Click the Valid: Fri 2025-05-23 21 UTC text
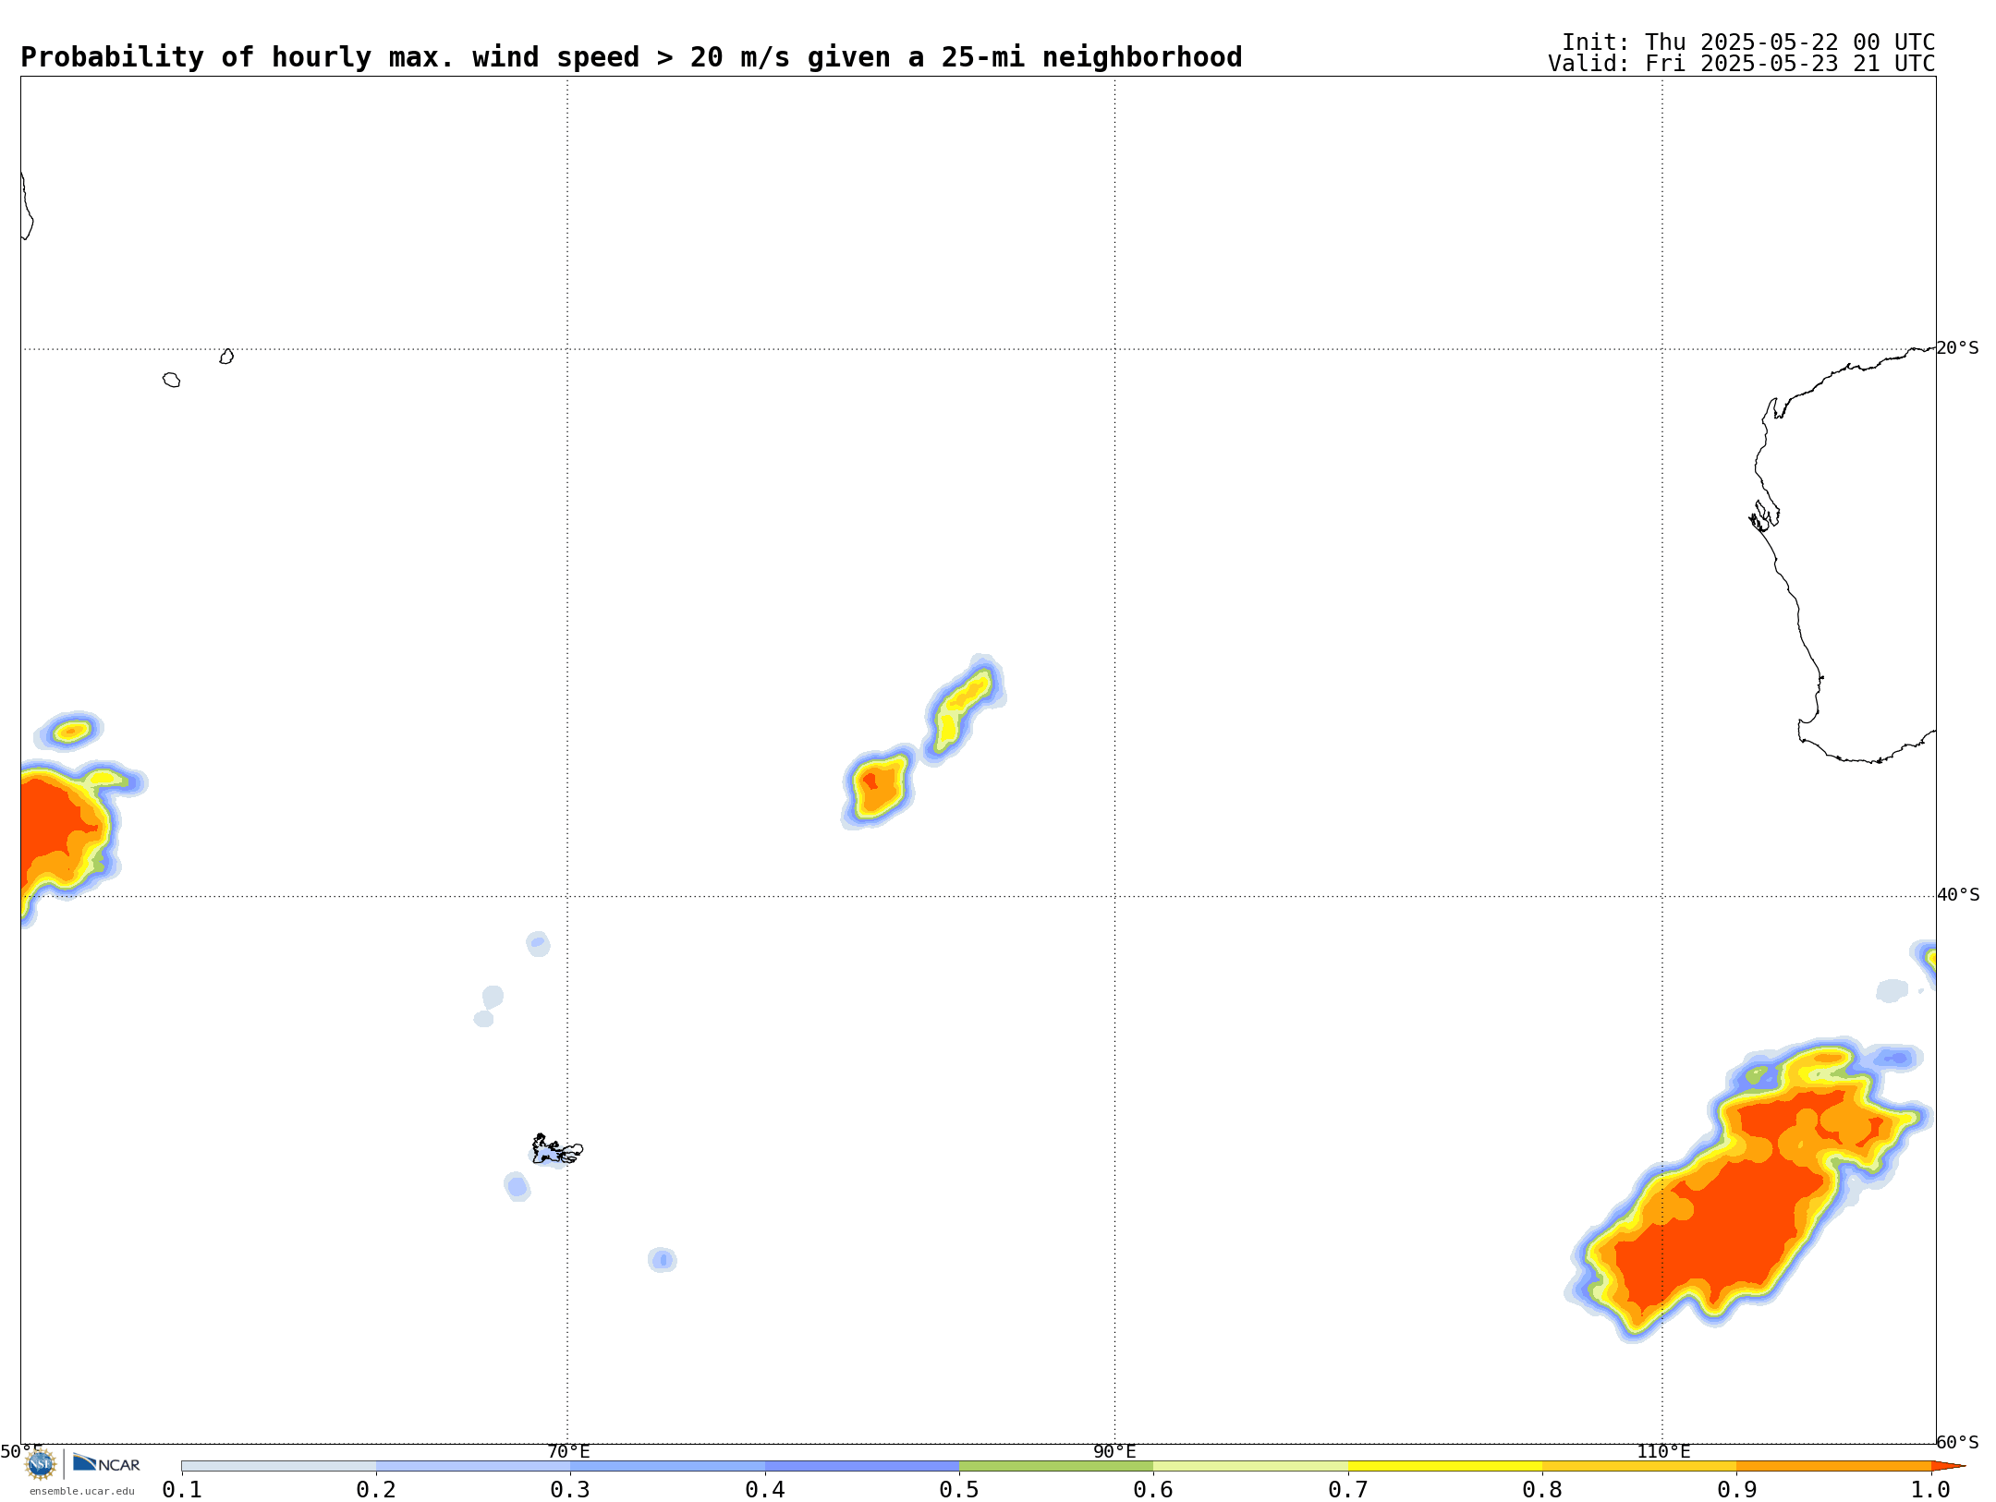The width and height of the screenshot is (1996, 1502). (x=1742, y=64)
